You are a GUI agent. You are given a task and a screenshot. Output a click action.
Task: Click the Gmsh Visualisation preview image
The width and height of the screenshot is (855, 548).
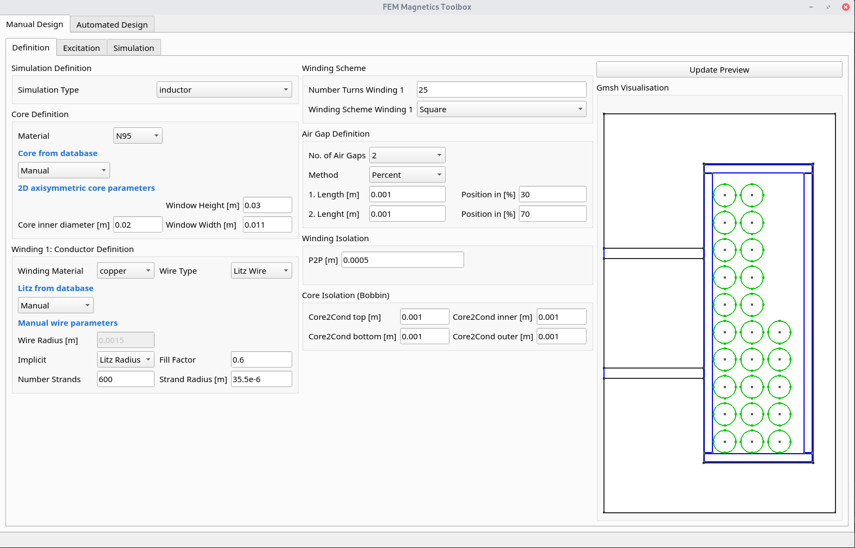pos(719,313)
